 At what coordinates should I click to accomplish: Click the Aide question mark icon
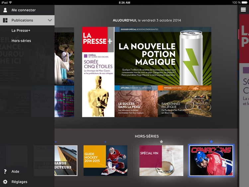[x=5, y=171]
